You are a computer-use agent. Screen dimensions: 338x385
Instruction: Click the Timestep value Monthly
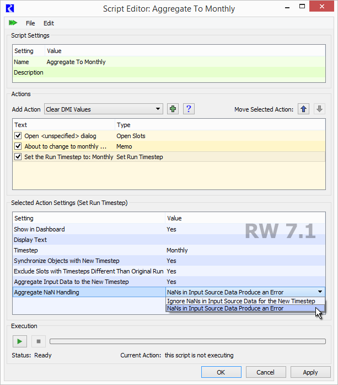coord(177,250)
